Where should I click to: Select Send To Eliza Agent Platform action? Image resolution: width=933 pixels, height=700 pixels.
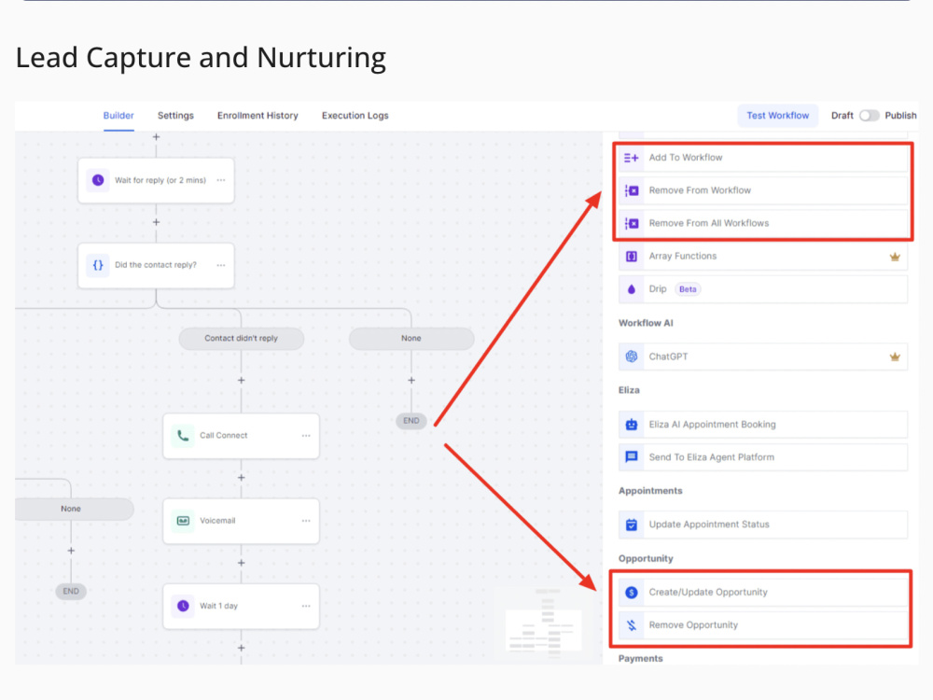click(763, 457)
